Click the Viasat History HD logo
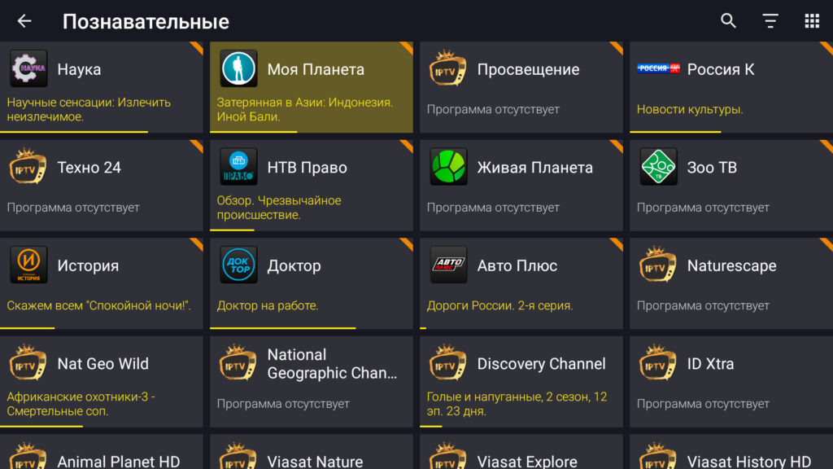This screenshot has height=469, width=833. [x=657, y=456]
